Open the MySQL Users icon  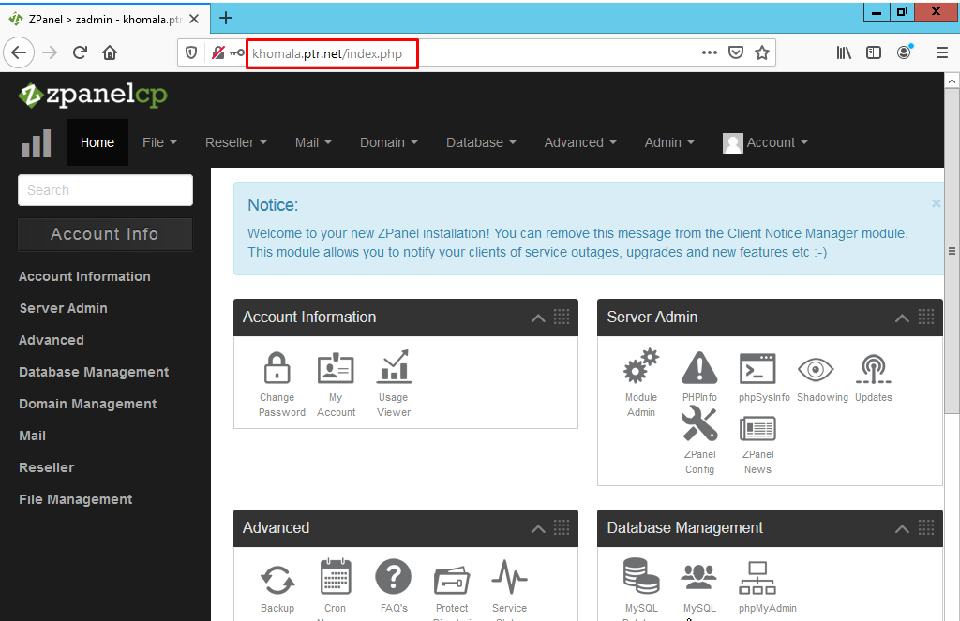click(698, 577)
